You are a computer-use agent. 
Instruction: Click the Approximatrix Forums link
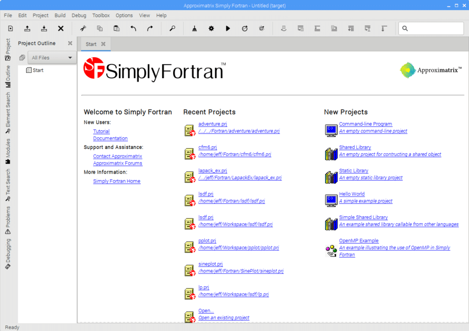point(118,163)
